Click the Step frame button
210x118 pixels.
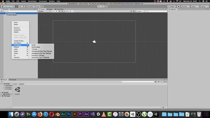[106, 7]
